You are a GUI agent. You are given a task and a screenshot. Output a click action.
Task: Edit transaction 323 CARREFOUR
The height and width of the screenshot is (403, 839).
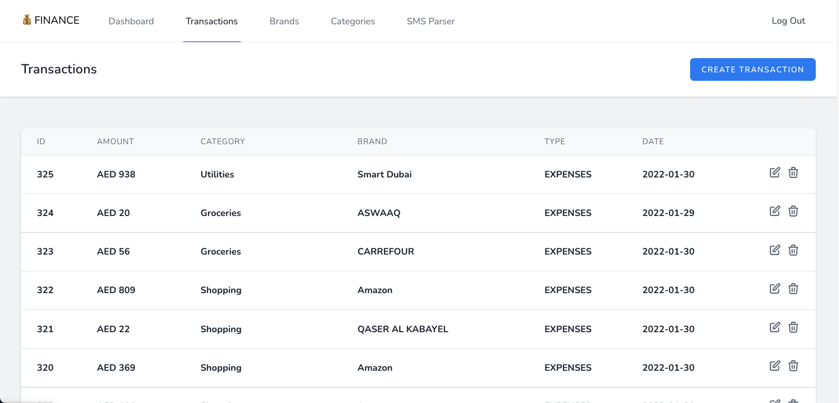coord(775,250)
